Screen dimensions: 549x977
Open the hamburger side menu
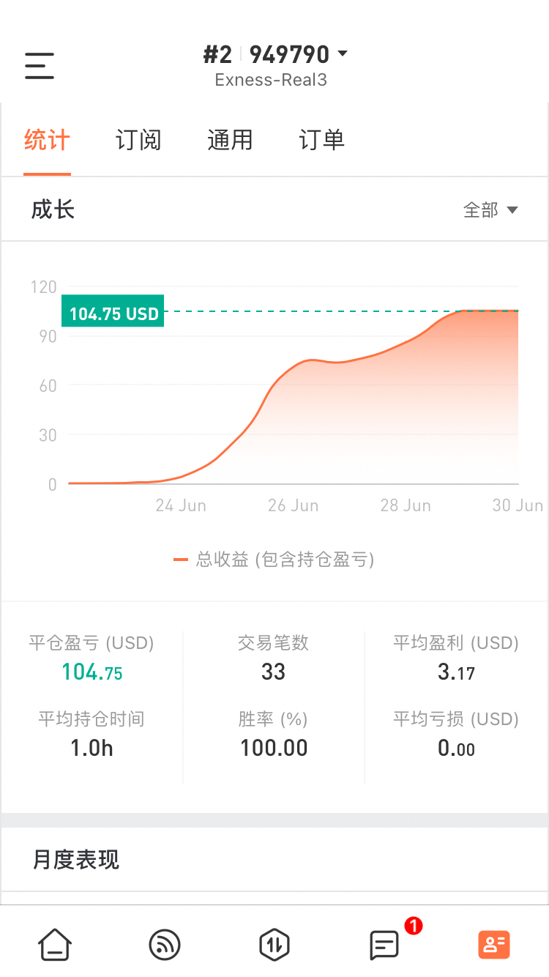(x=40, y=66)
